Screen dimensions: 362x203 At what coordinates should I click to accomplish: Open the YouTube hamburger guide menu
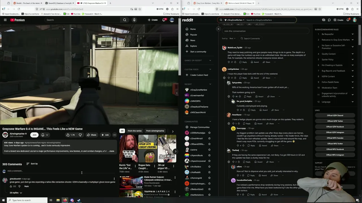[5, 20]
